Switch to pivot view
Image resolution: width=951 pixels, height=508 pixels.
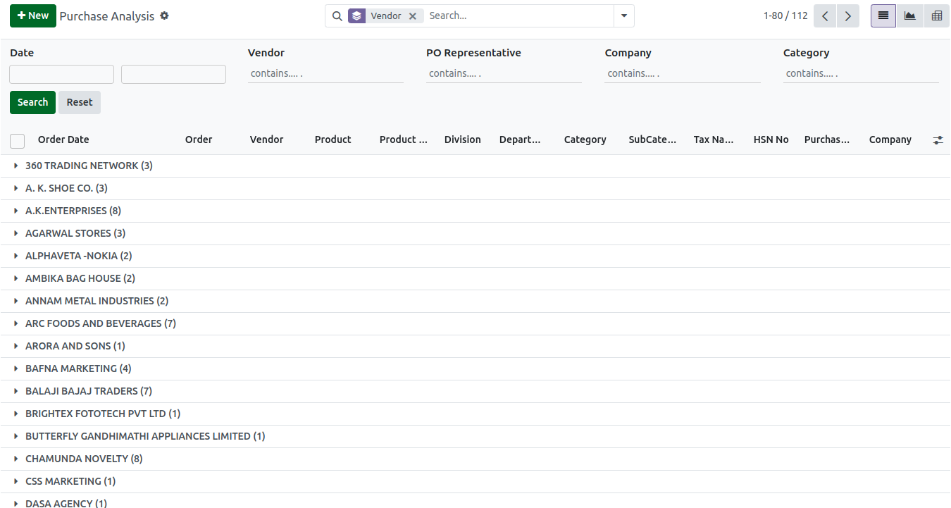(x=936, y=16)
